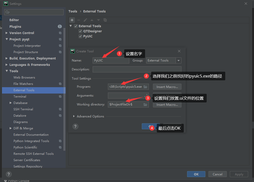Viewport: 254px width, 182px height.
Task: Click project-level icon next to Project Interpreter
Action: click(60, 45)
